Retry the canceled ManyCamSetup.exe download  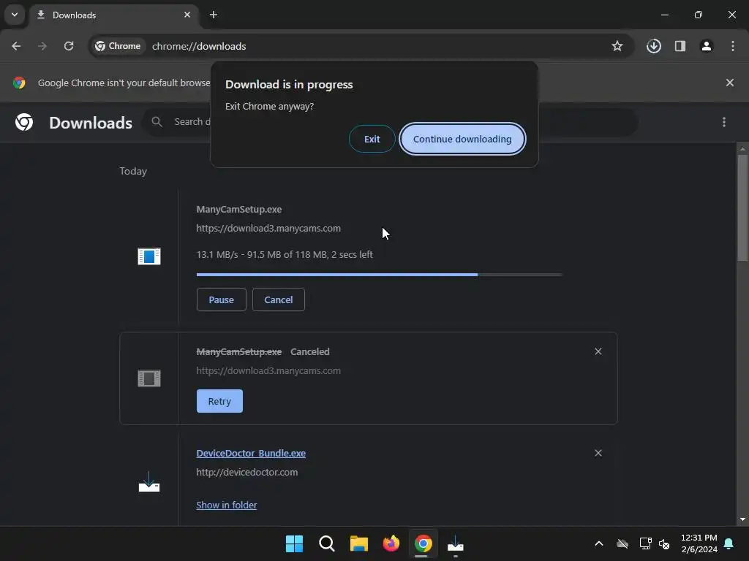point(219,401)
